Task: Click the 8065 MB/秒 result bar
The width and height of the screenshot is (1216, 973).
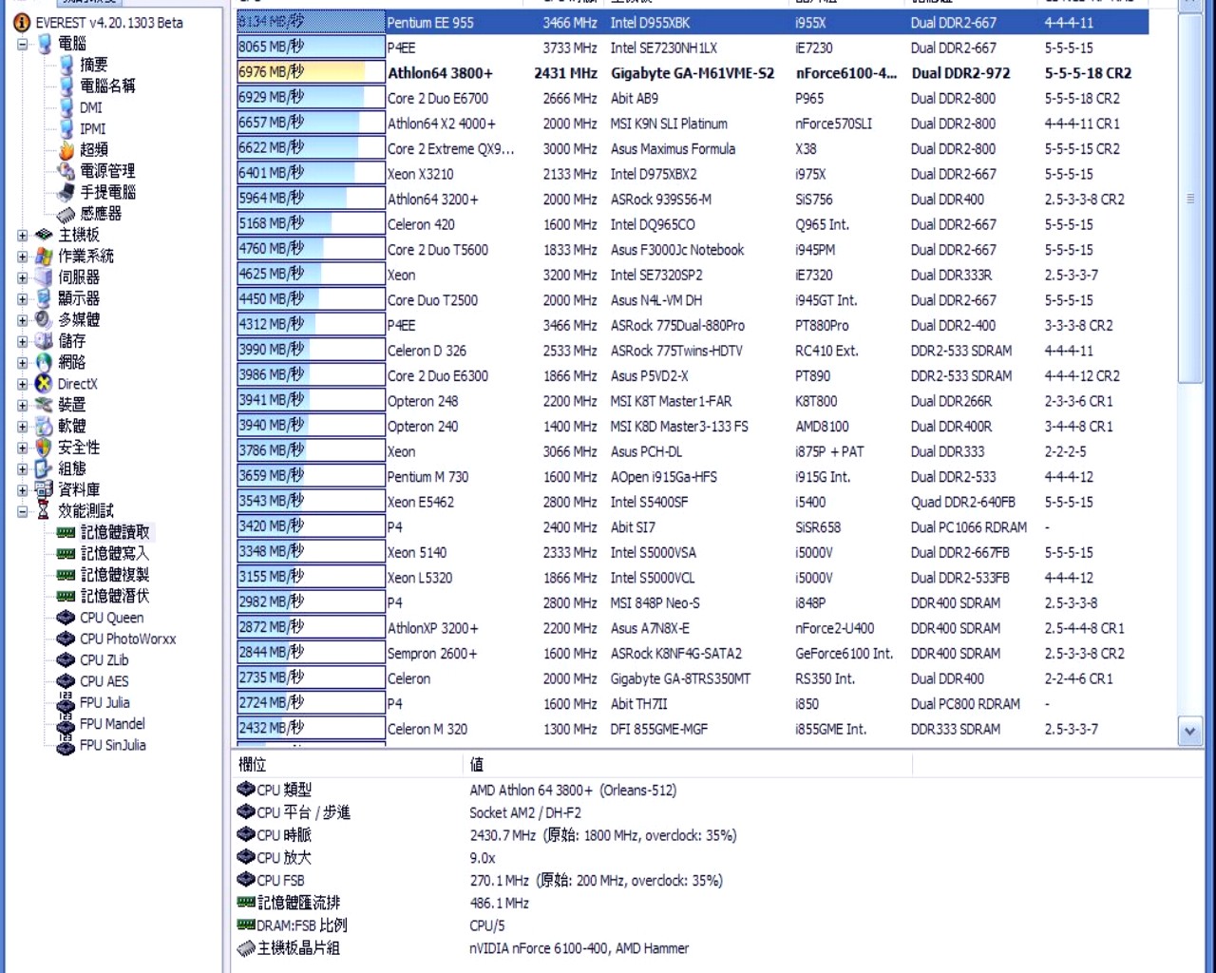Action: [311, 48]
